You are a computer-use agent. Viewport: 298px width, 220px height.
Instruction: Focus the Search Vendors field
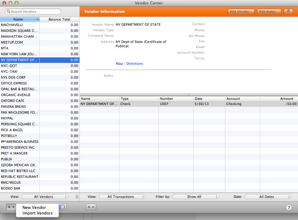coord(33,12)
